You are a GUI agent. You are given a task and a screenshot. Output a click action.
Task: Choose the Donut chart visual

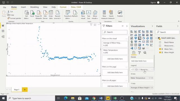click(x=147, y=38)
